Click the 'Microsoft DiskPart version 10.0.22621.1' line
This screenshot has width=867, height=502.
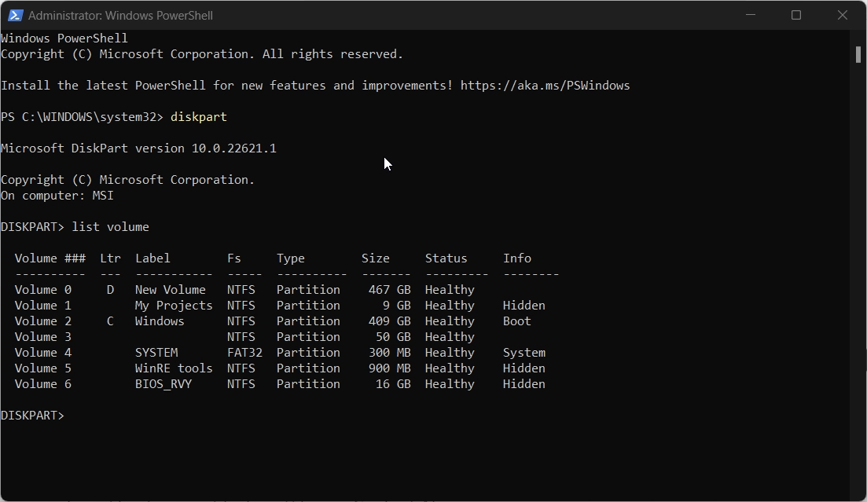[138, 148]
